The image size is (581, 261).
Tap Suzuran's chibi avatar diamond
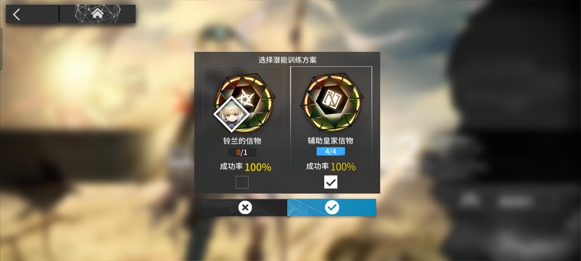point(231,115)
